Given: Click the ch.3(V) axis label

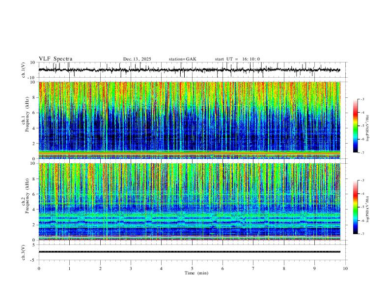Looking at the screenshot, I should [24, 252].
